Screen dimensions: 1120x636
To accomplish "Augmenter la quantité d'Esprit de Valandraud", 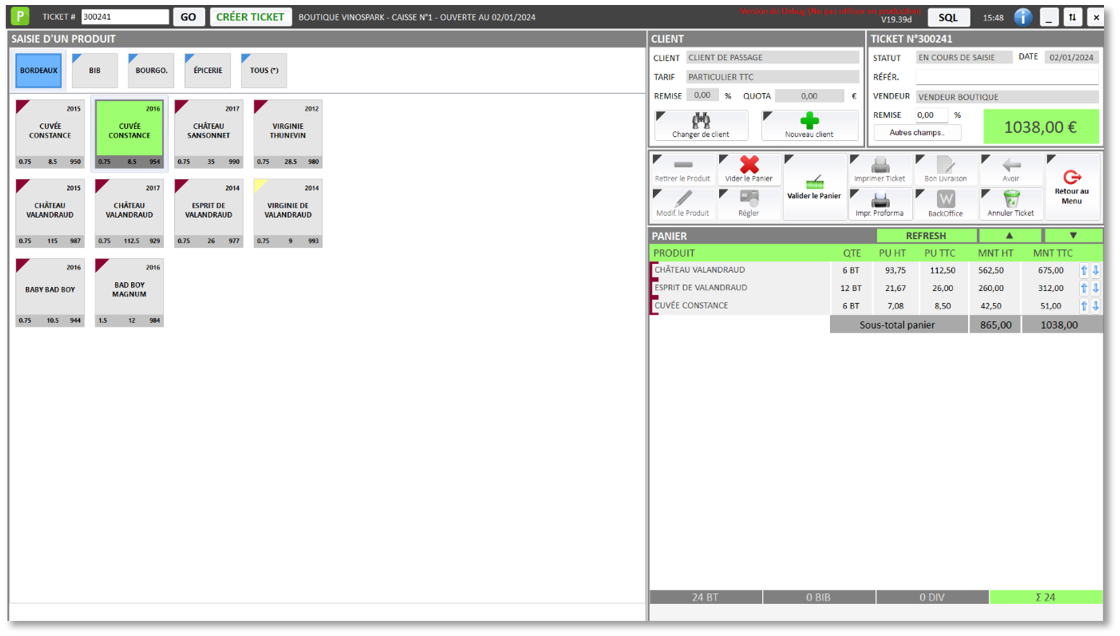I will [1084, 288].
